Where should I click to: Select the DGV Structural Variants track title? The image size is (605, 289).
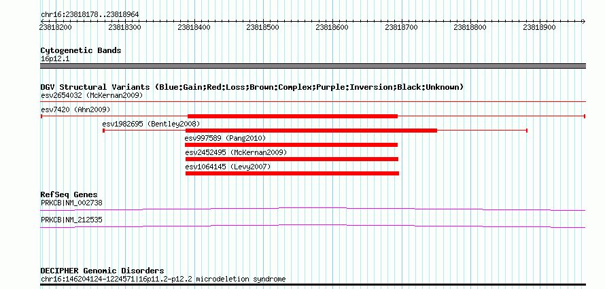click(252, 87)
